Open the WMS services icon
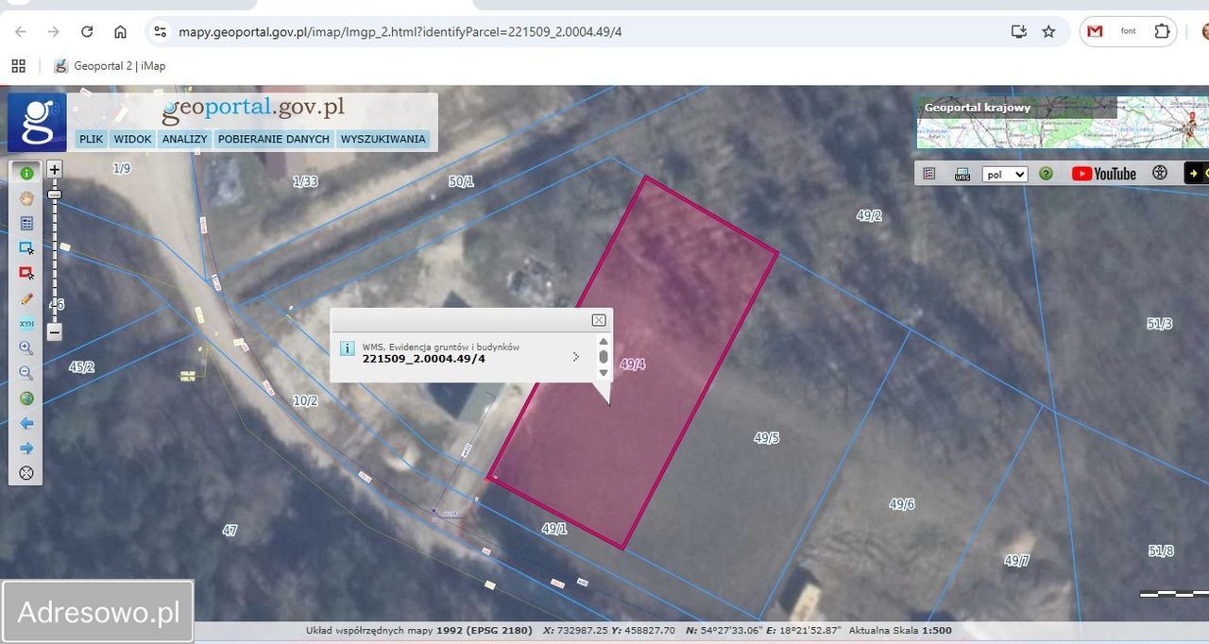Viewport: 1209px width, 644px height. point(962,174)
